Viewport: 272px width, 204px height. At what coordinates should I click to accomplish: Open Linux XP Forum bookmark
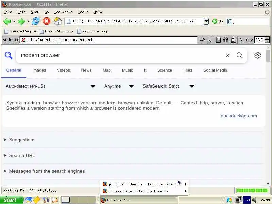pos(57,31)
